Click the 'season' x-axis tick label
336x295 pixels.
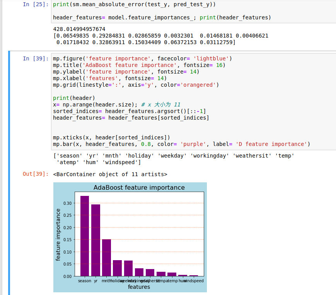[85, 281]
